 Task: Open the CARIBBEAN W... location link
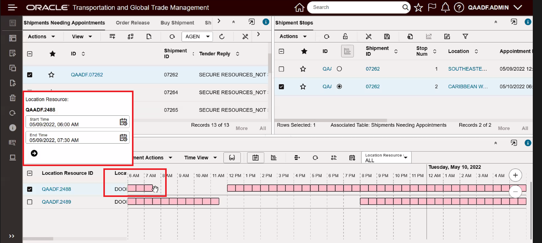point(468,86)
